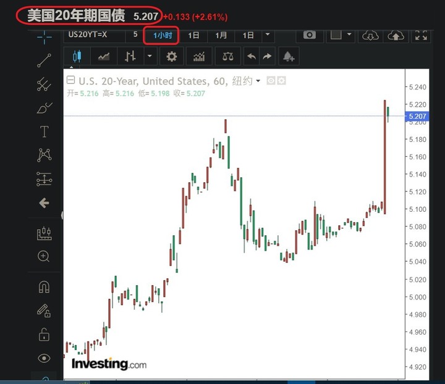Select the first 1日 interval
Screen dimensions: 445x384
pos(193,35)
